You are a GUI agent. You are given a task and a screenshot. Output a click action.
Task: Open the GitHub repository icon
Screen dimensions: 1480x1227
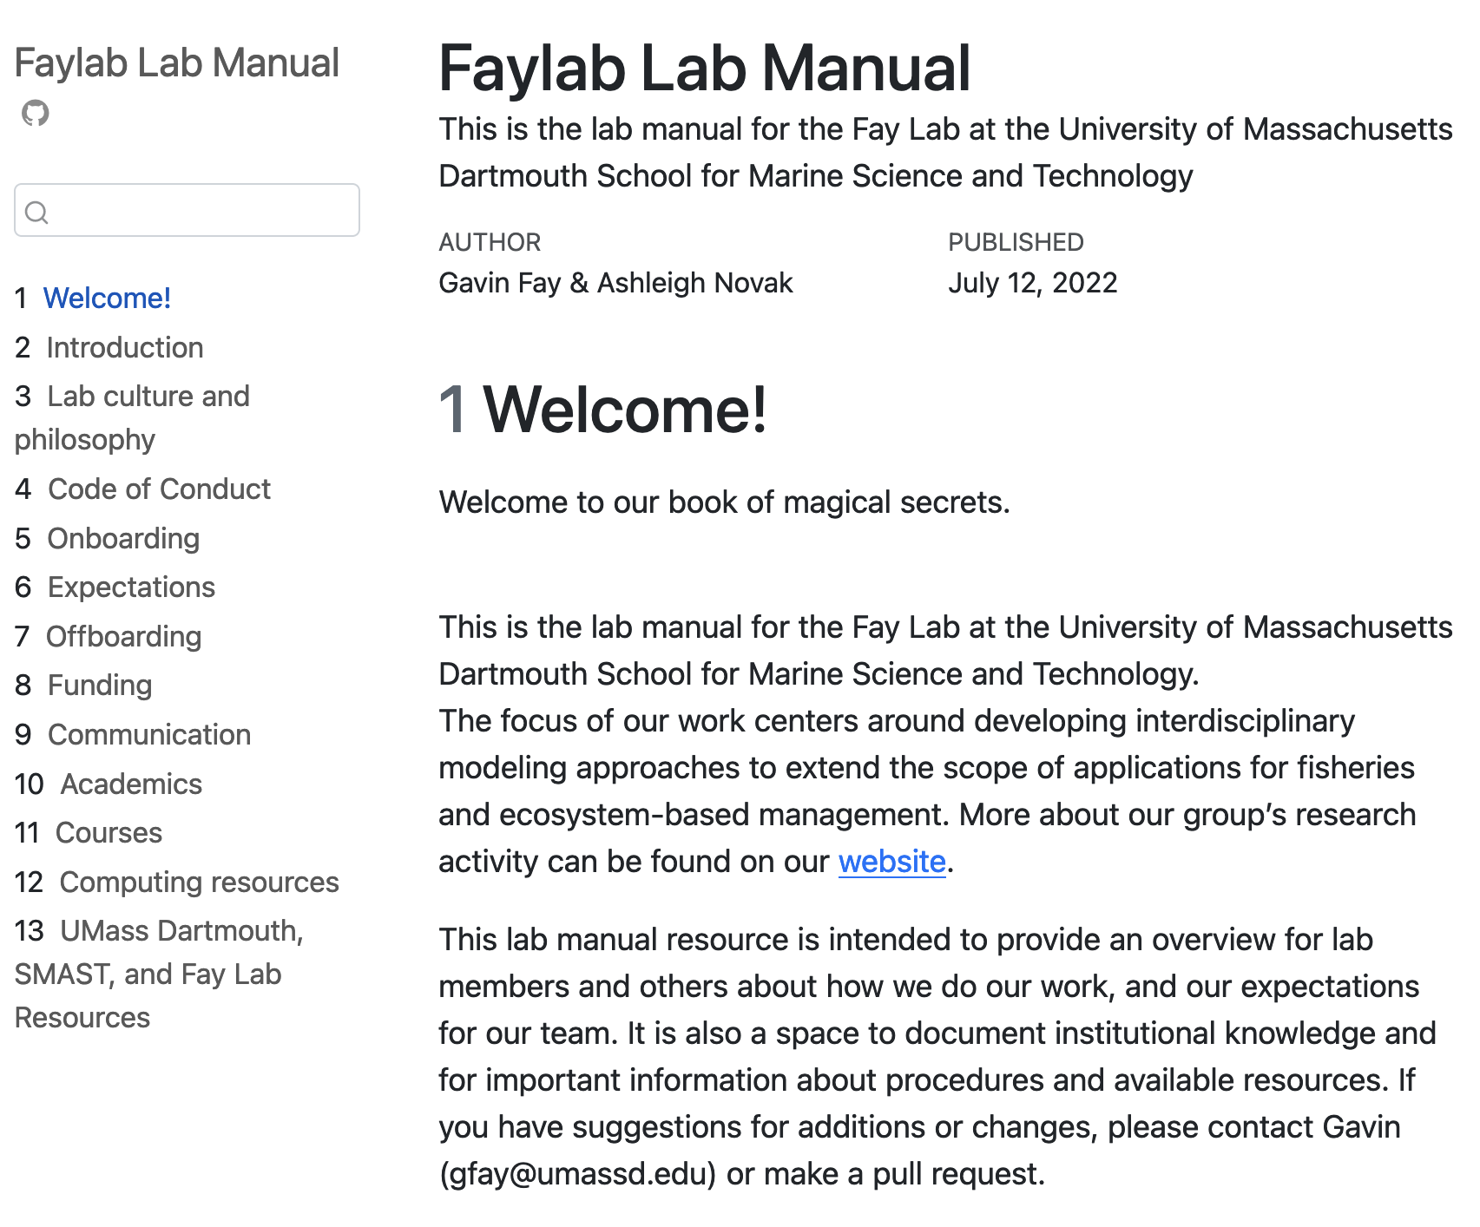click(36, 113)
